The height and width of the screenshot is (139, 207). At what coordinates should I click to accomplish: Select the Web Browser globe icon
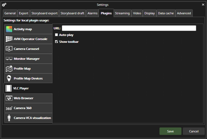[x=9, y=98]
